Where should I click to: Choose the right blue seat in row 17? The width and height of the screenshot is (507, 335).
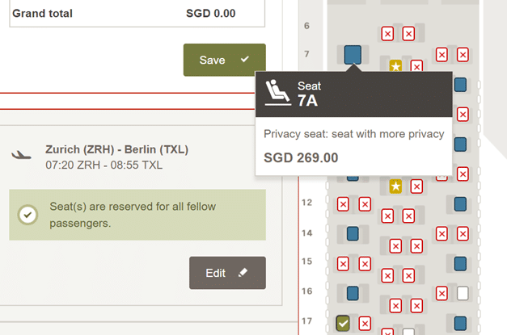(460, 323)
